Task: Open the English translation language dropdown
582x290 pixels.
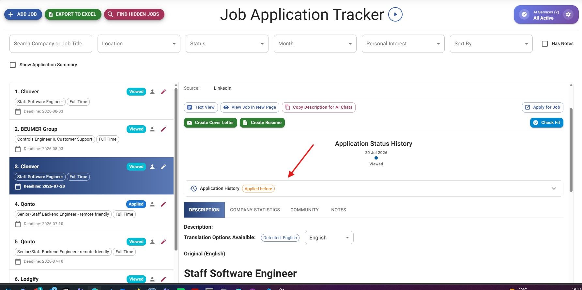Action: tap(329, 237)
